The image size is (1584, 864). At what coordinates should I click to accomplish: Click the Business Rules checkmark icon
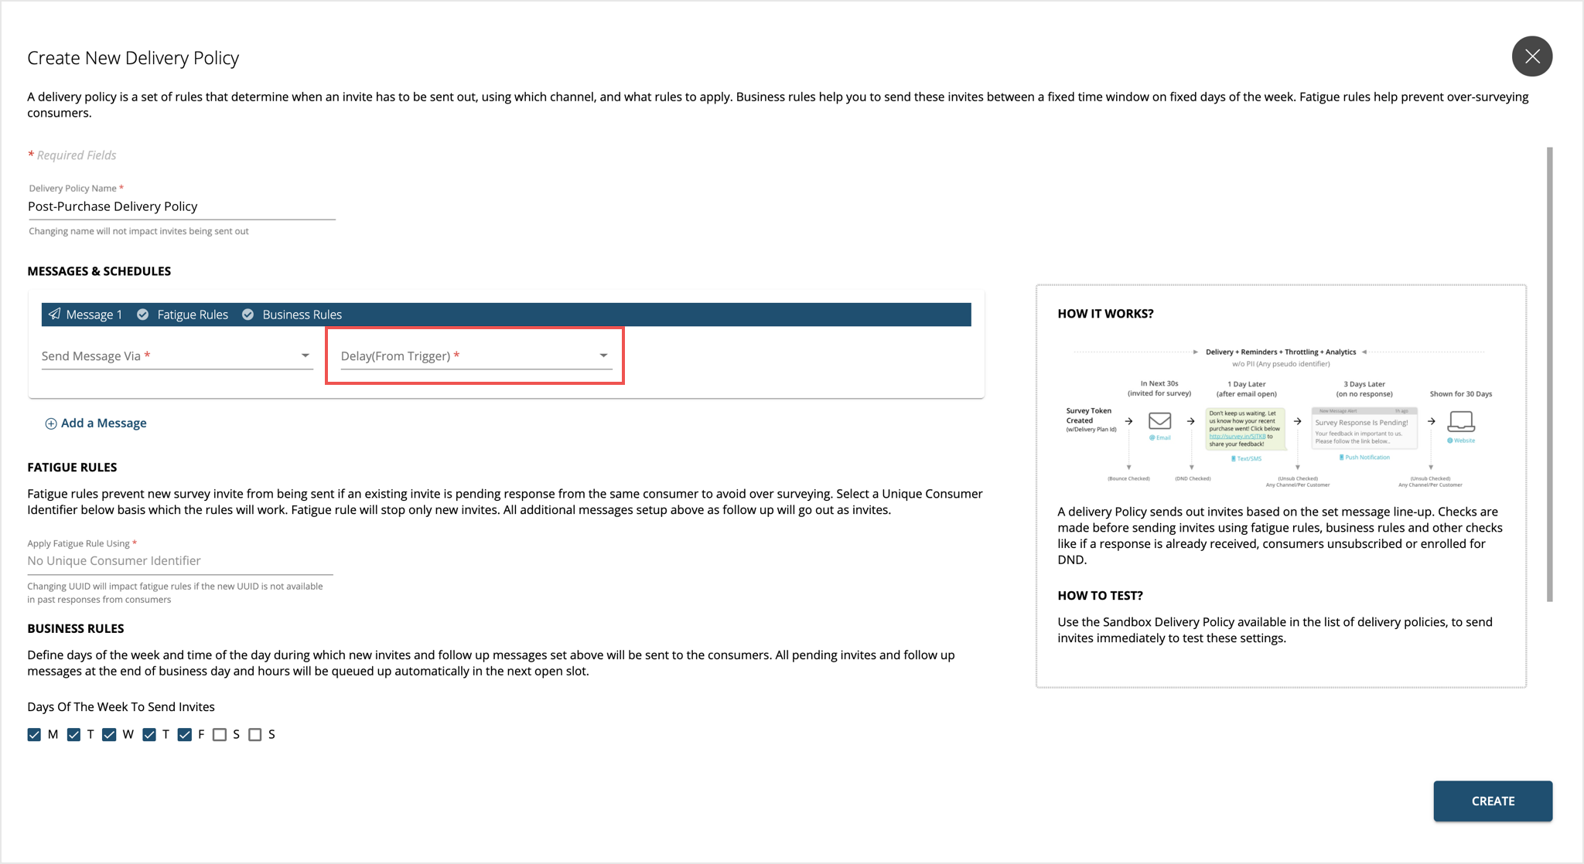tap(248, 314)
